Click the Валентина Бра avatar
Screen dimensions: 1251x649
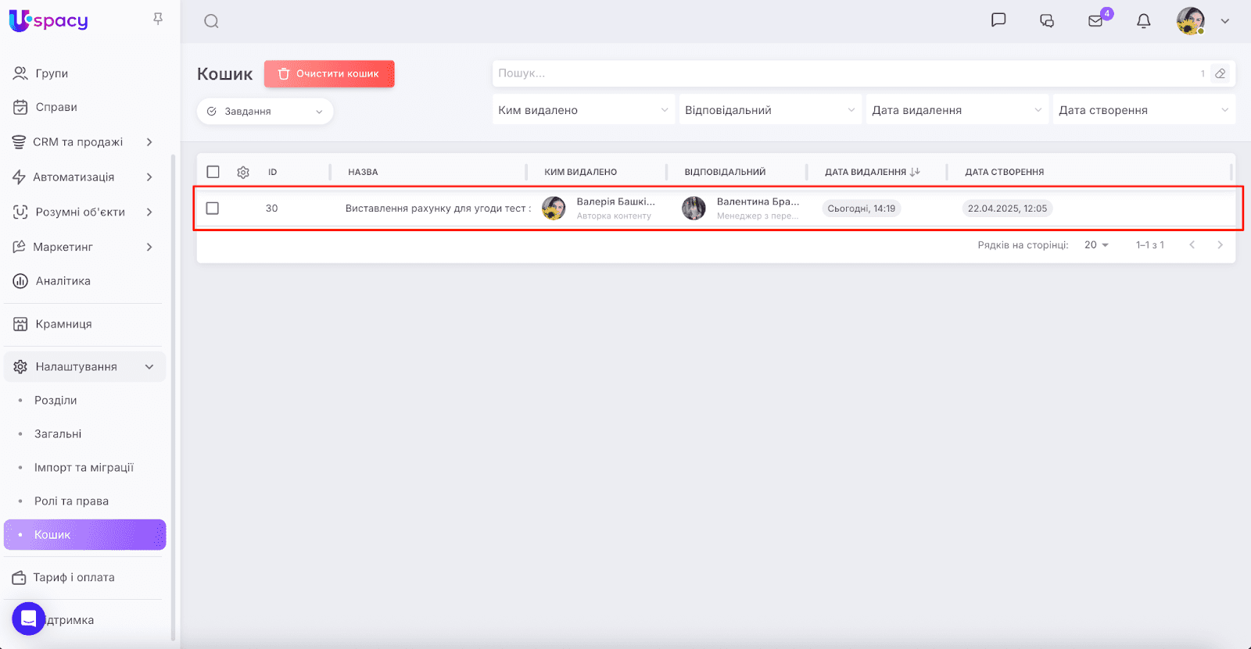[694, 209]
